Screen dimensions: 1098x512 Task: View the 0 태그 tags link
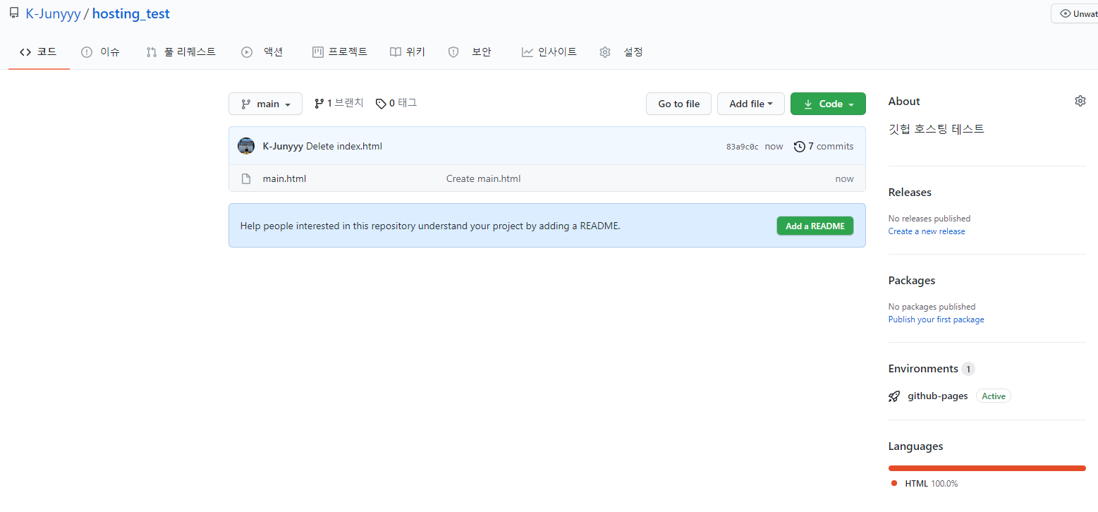[396, 103]
